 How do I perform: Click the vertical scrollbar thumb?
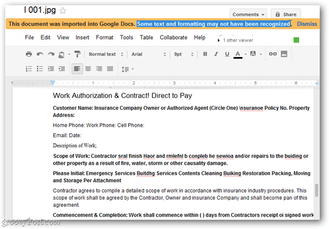[x=317, y=190]
